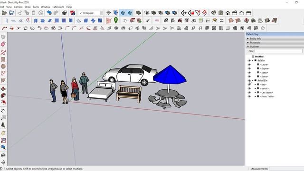Click the Sandbox From Contours icon
304x171 pixels.
click(x=231, y=20)
